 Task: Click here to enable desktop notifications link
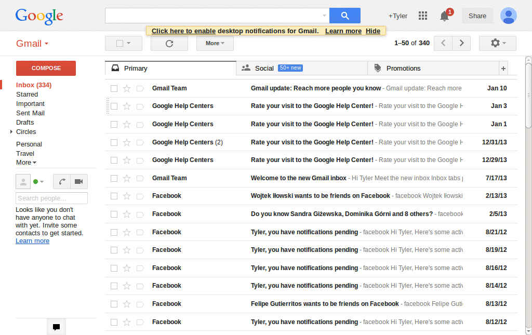click(183, 31)
